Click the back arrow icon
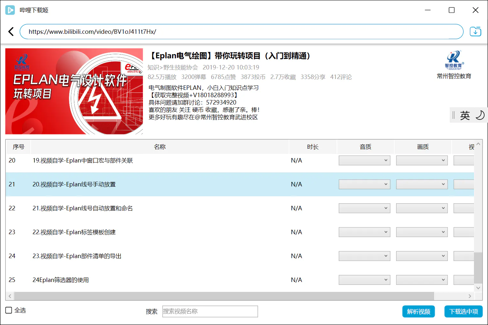Image resolution: width=488 pixels, height=325 pixels. (11, 32)
